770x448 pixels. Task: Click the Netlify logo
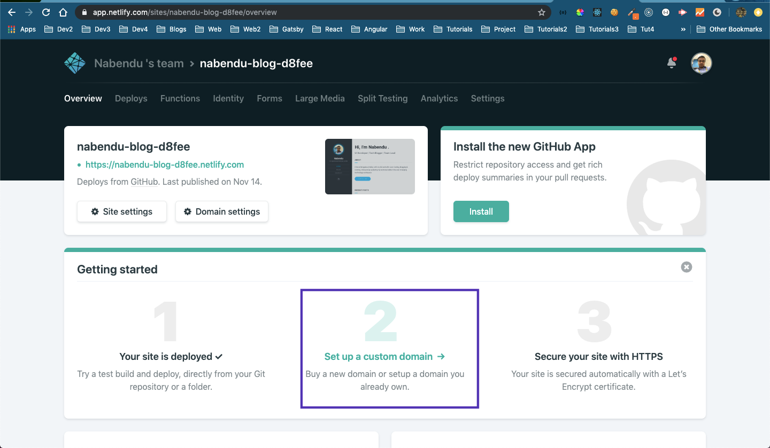point(75,63)
